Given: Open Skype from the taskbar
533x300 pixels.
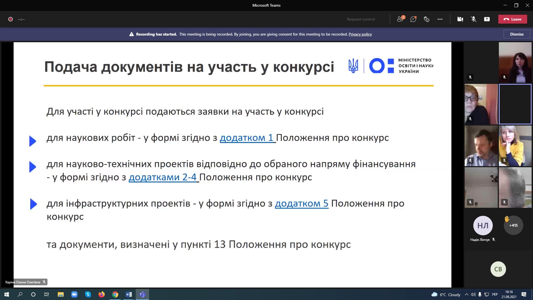Looking at the screenshot, I should (x=88, y=294).
